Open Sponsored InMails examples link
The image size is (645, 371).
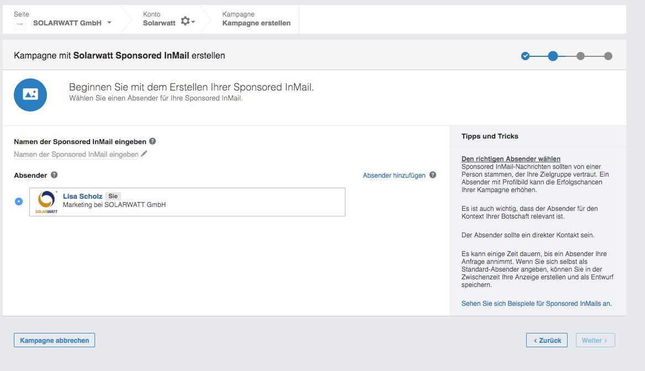click(x=537, y=304)
